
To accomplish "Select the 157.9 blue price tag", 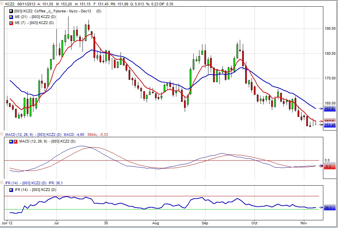I will coord(329,109).
